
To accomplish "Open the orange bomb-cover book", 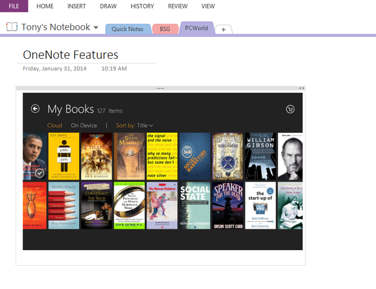I will click(35, 205).
